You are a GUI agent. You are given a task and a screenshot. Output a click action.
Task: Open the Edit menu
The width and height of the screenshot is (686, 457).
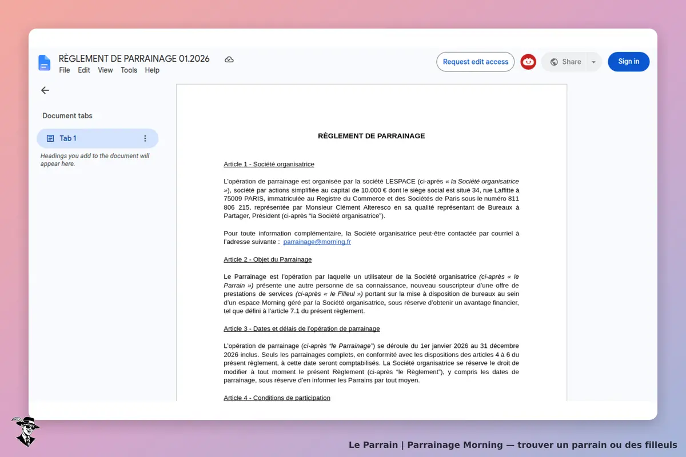tap(84, 70)
